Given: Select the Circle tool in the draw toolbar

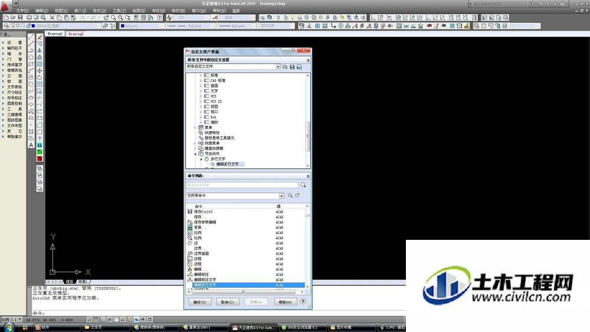Looking at the screenshot, I should (31, 77).
